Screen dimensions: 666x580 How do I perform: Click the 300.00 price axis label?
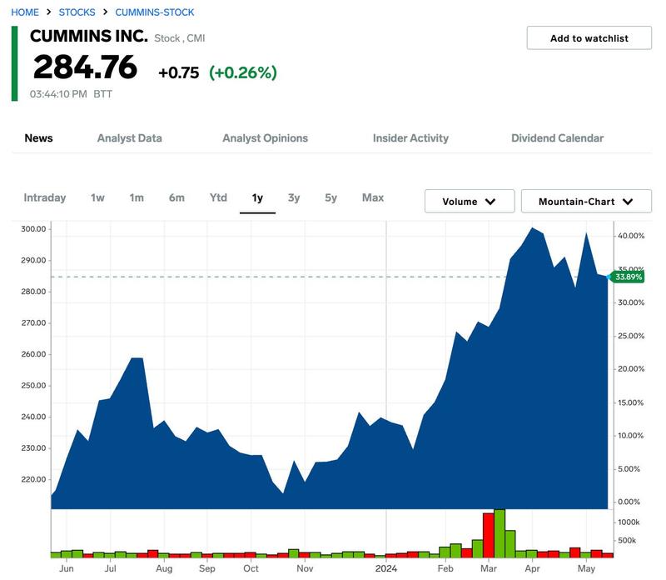[x=33, y=229]
